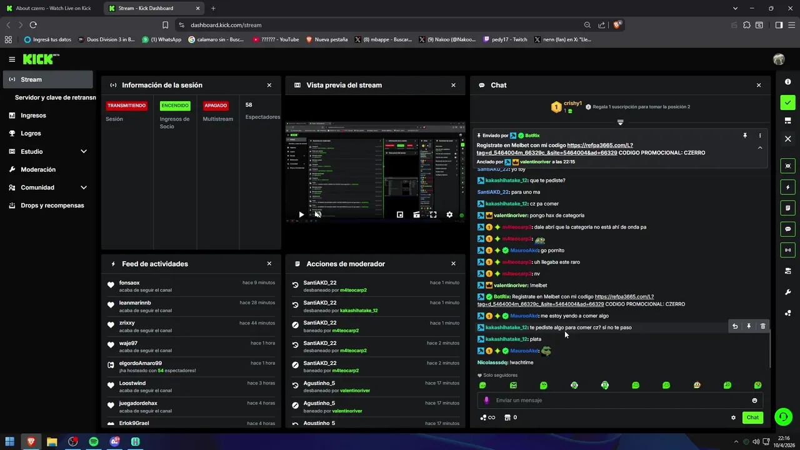The height and width of the screenshot is (450, 800).
Task: Click the channel points infinity icon
Action: 487,417
